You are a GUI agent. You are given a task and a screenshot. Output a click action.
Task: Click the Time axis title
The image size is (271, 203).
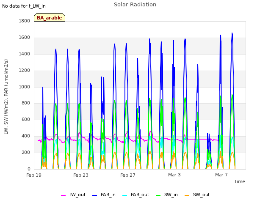(239, 181)
